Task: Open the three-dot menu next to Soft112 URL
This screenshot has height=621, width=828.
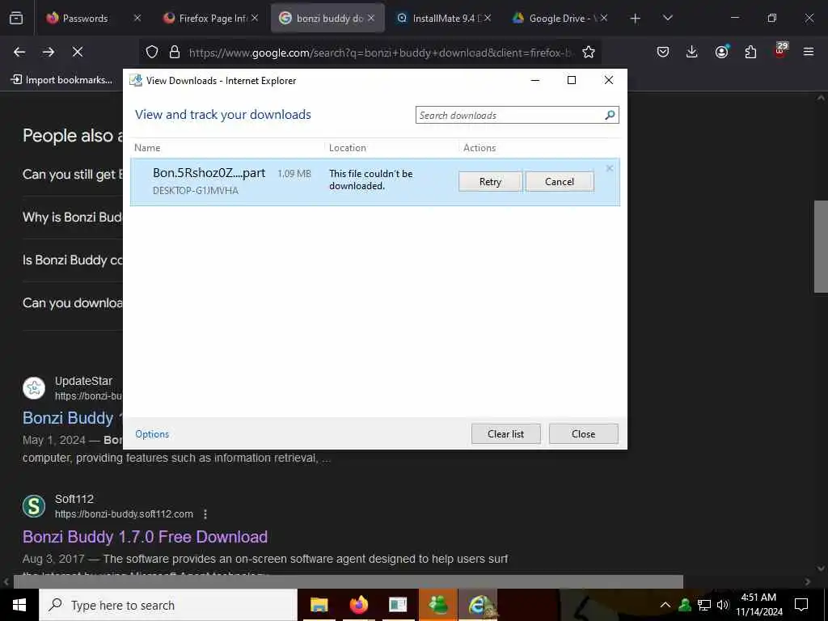Action: [205, 513]
